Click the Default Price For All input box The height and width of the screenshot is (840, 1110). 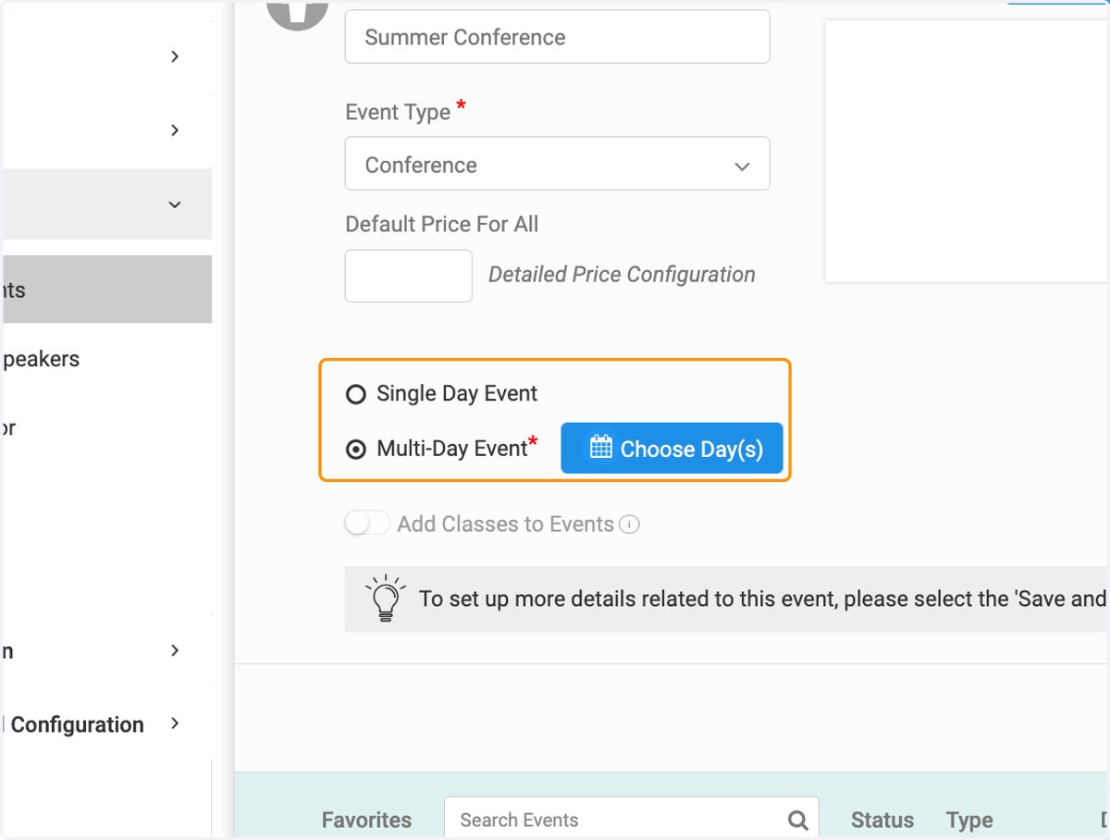pos(409,276)
